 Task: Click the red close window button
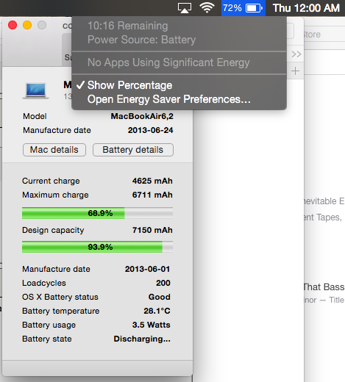[13, 25]
